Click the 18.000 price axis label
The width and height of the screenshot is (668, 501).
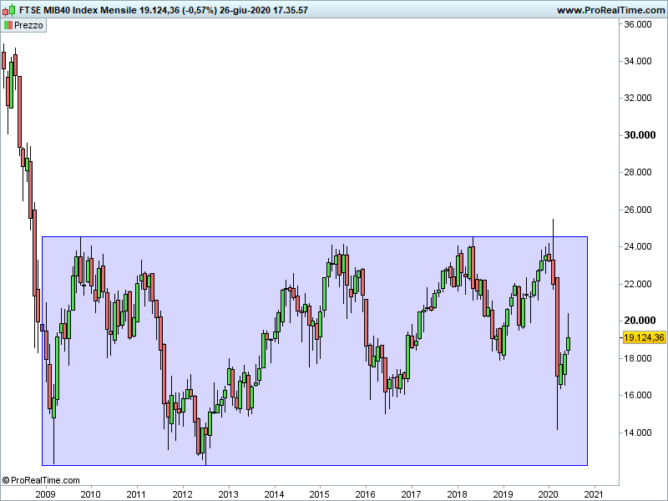pyautogui.click(x=637, y=358)
